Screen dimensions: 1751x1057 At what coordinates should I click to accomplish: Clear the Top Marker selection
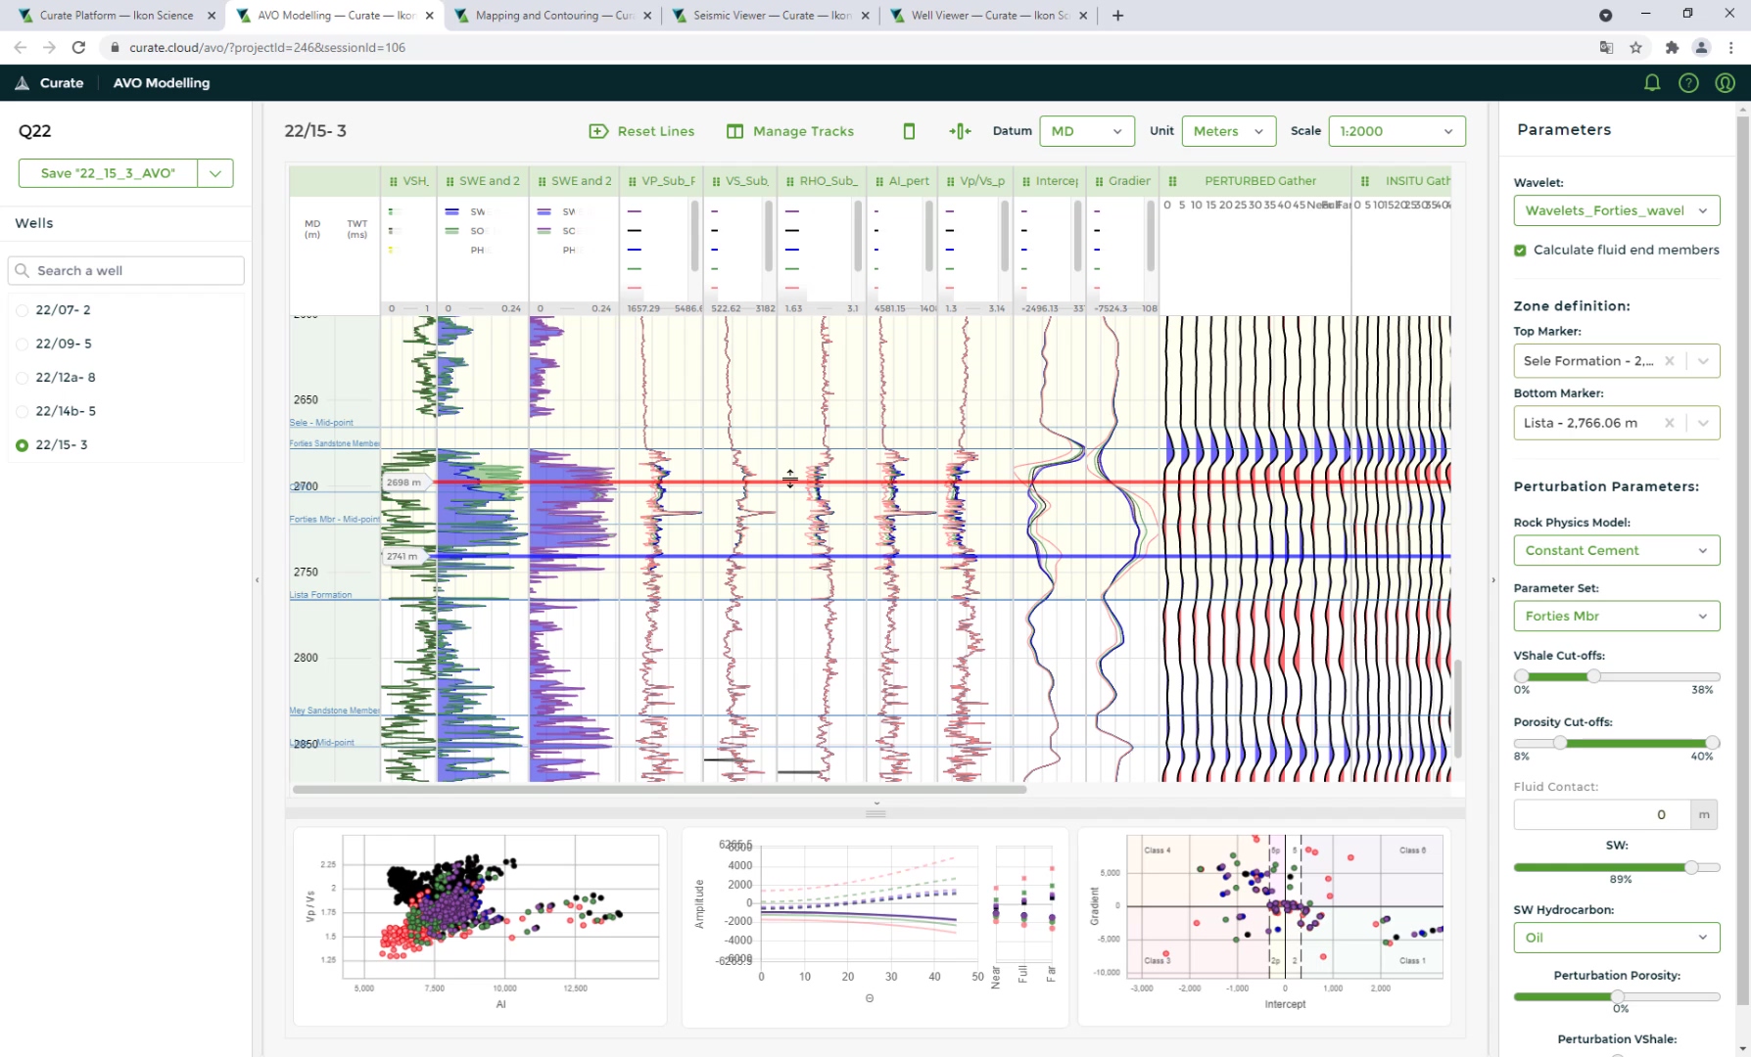click(x=1670, y=361)
